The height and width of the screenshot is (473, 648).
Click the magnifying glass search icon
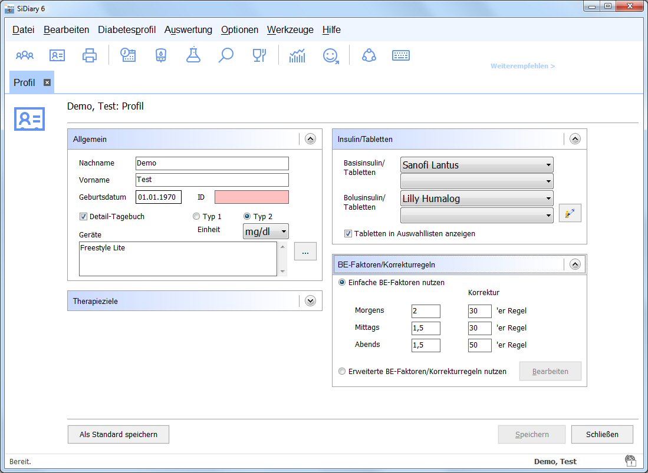coord(226,55)
